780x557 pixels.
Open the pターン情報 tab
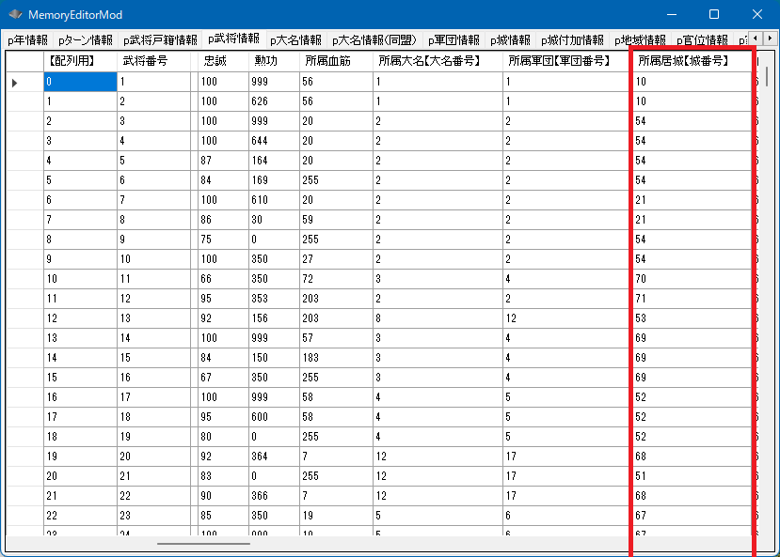(85, 40)
